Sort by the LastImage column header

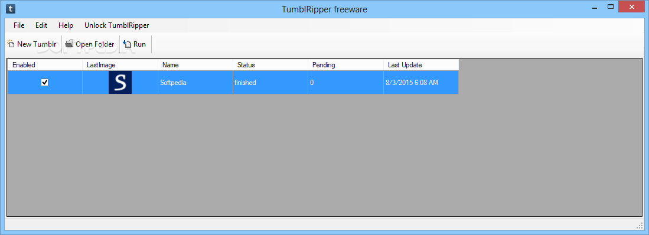(120, 65)
